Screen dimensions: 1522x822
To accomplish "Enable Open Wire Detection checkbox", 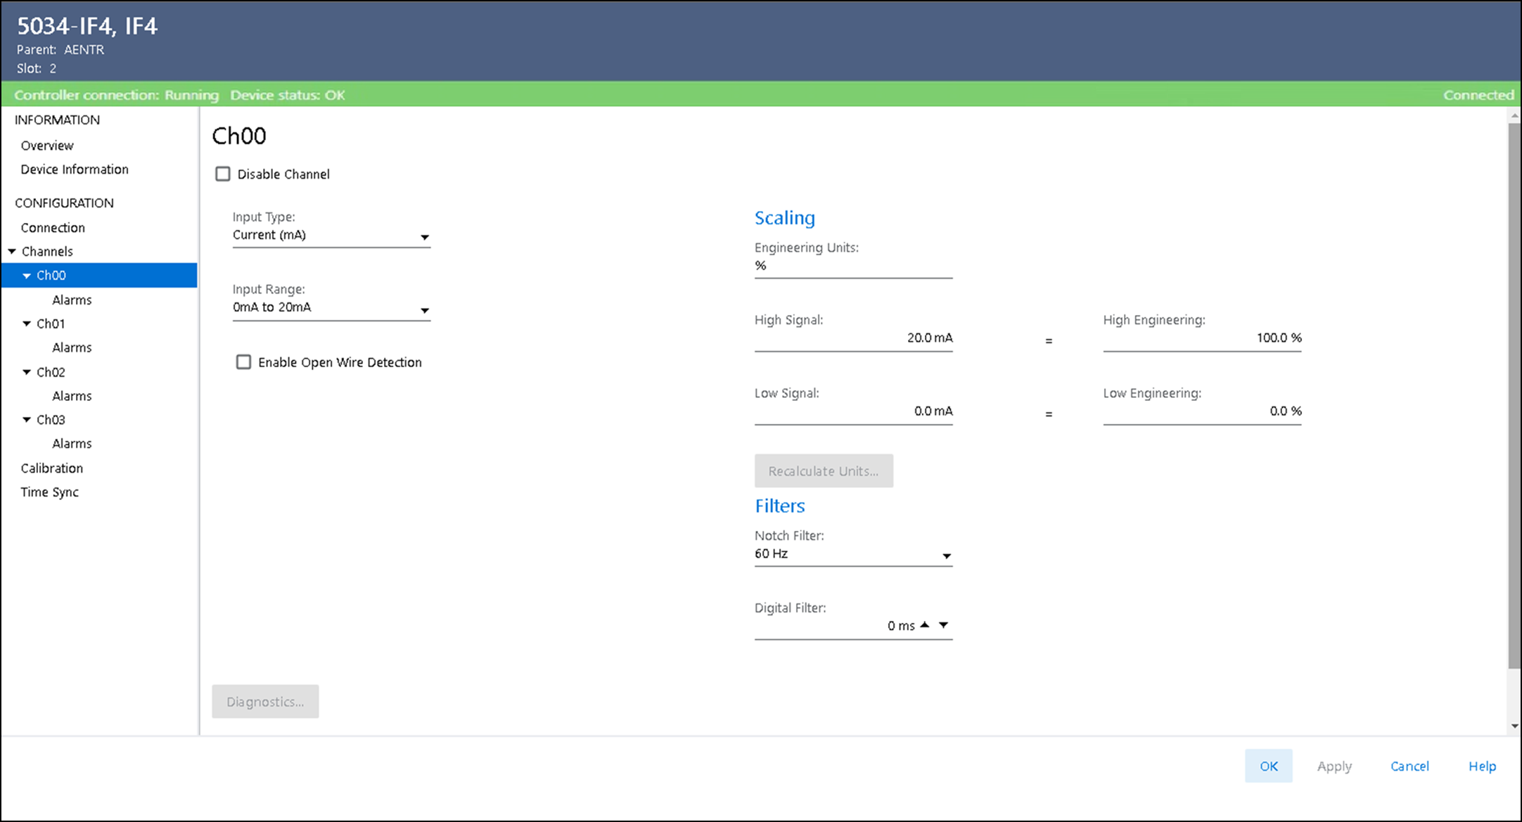I will pyautogui.click(x=243, y=362).
